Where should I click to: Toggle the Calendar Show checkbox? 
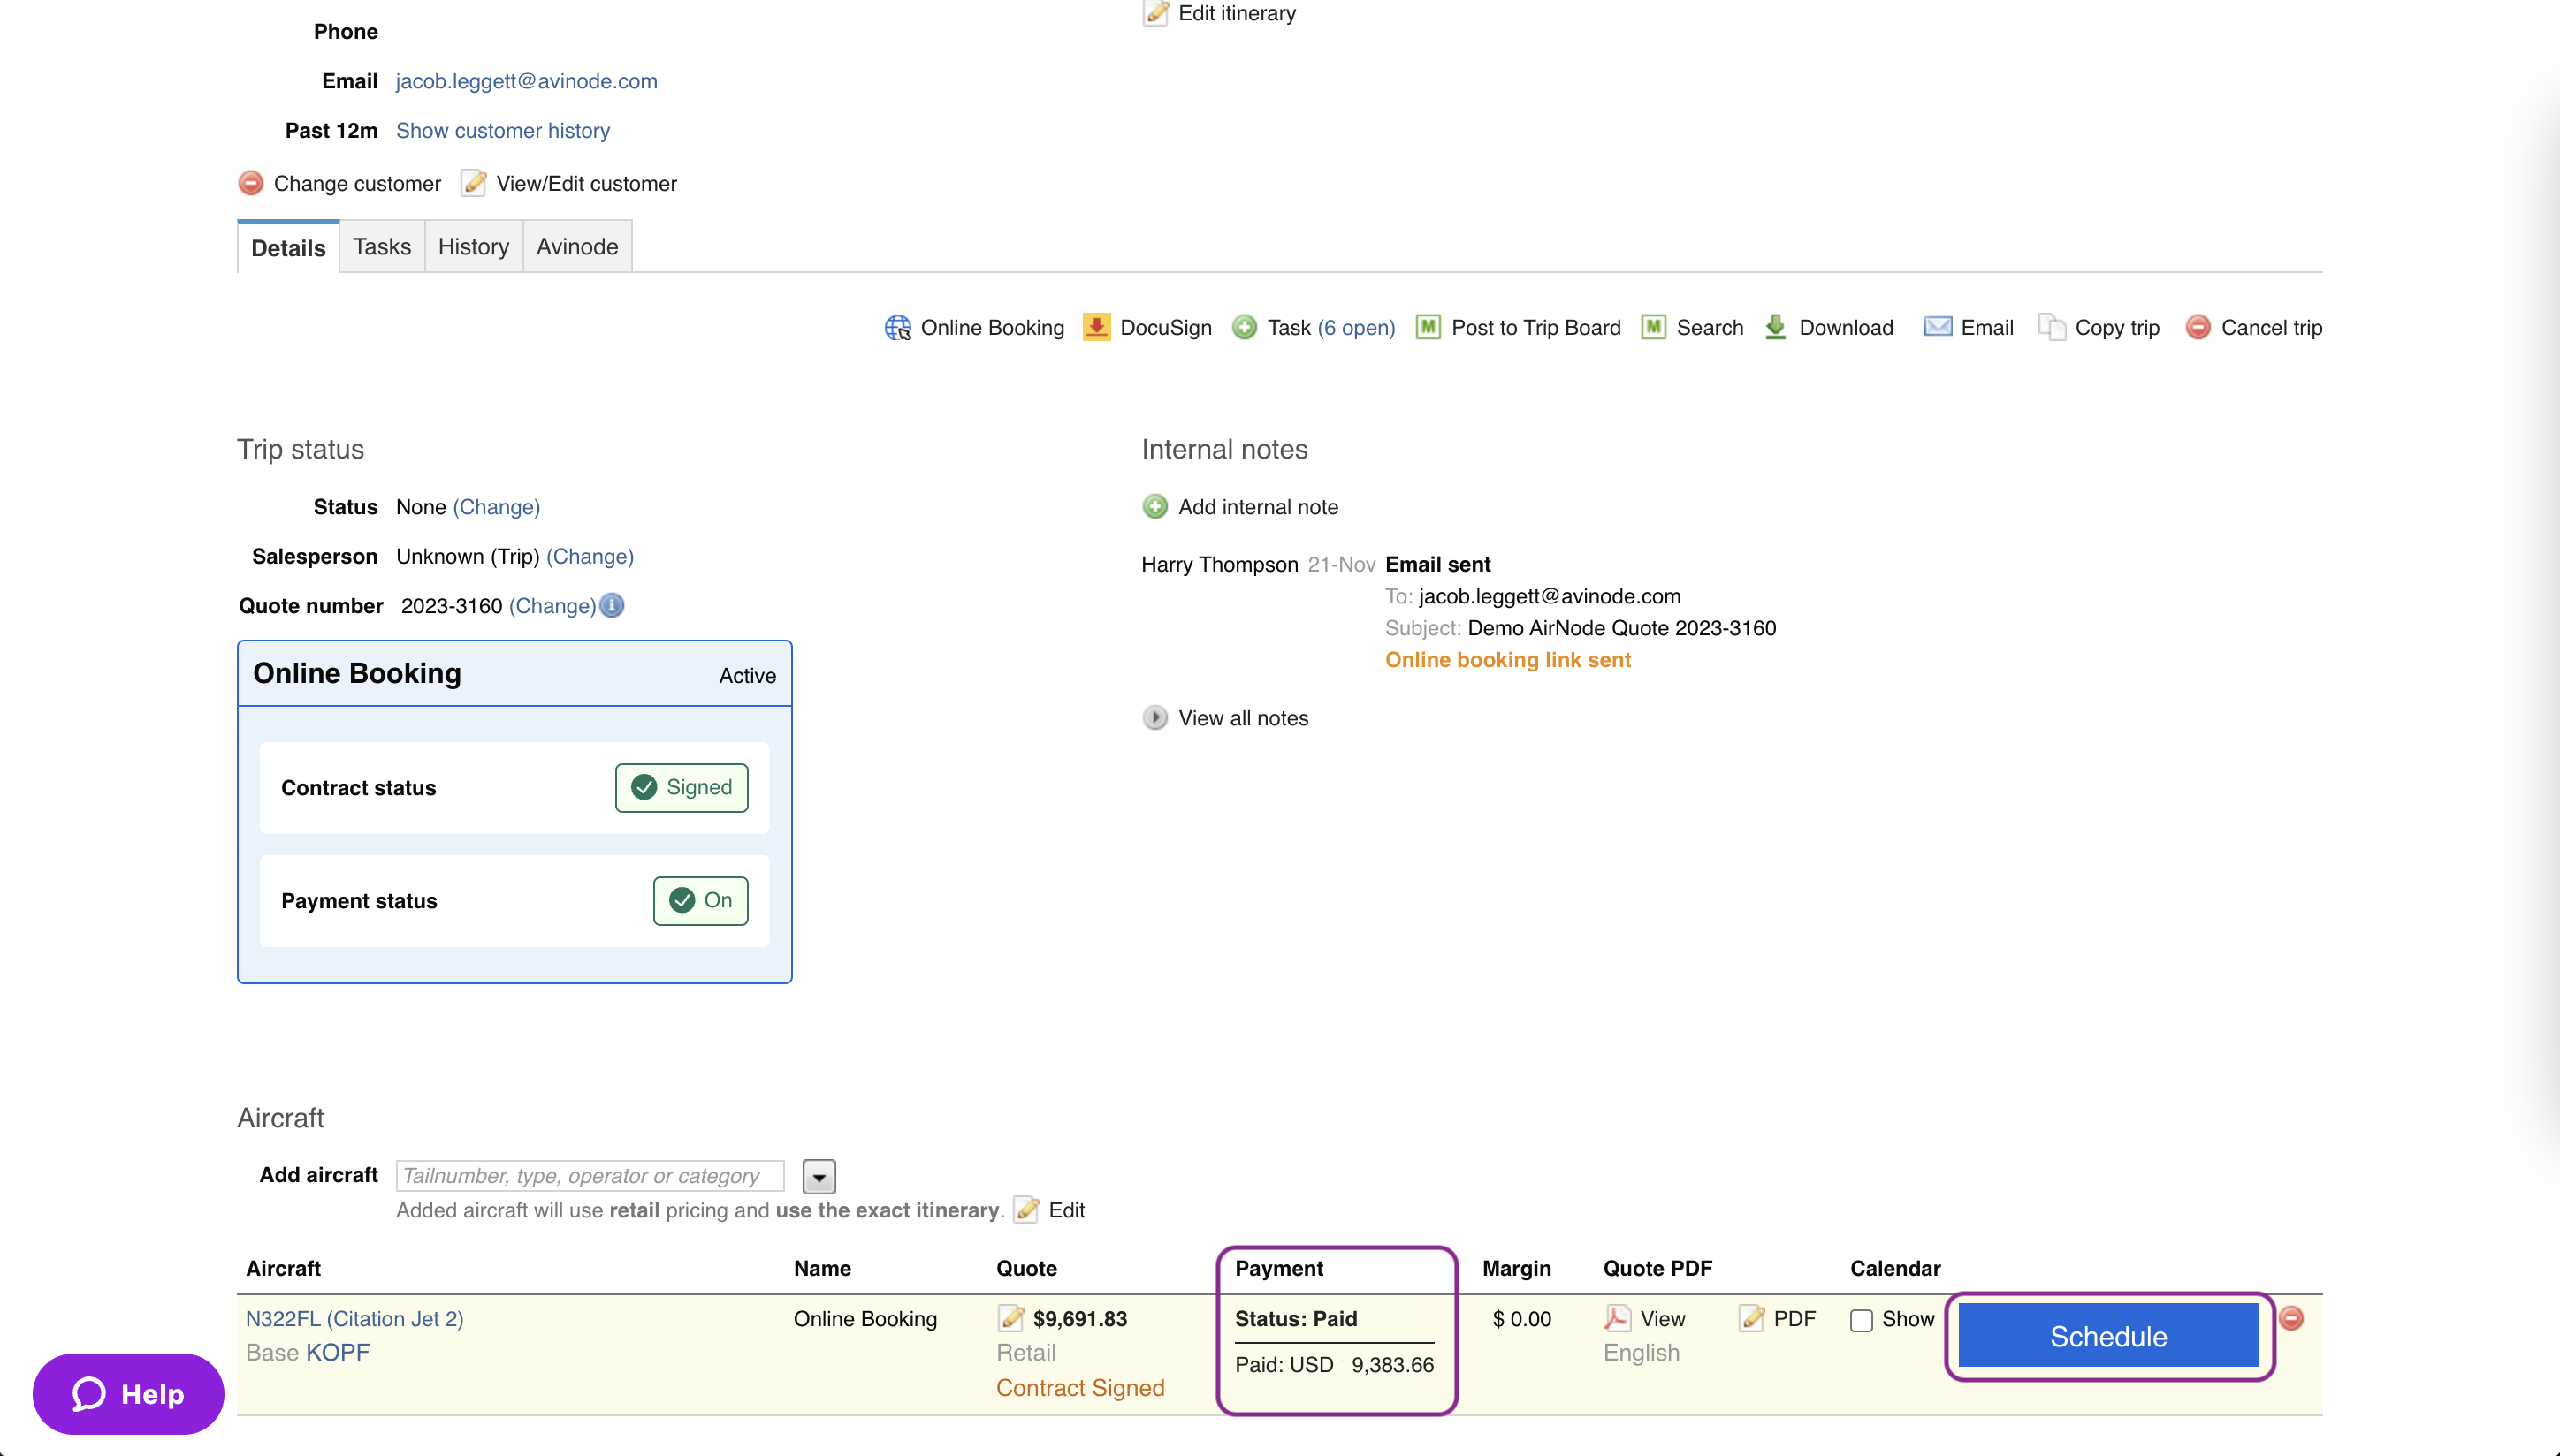pyautogui.click(x=1862, y=1321)
